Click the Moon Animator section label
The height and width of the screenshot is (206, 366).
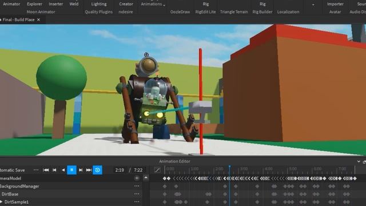click(41, 11)
